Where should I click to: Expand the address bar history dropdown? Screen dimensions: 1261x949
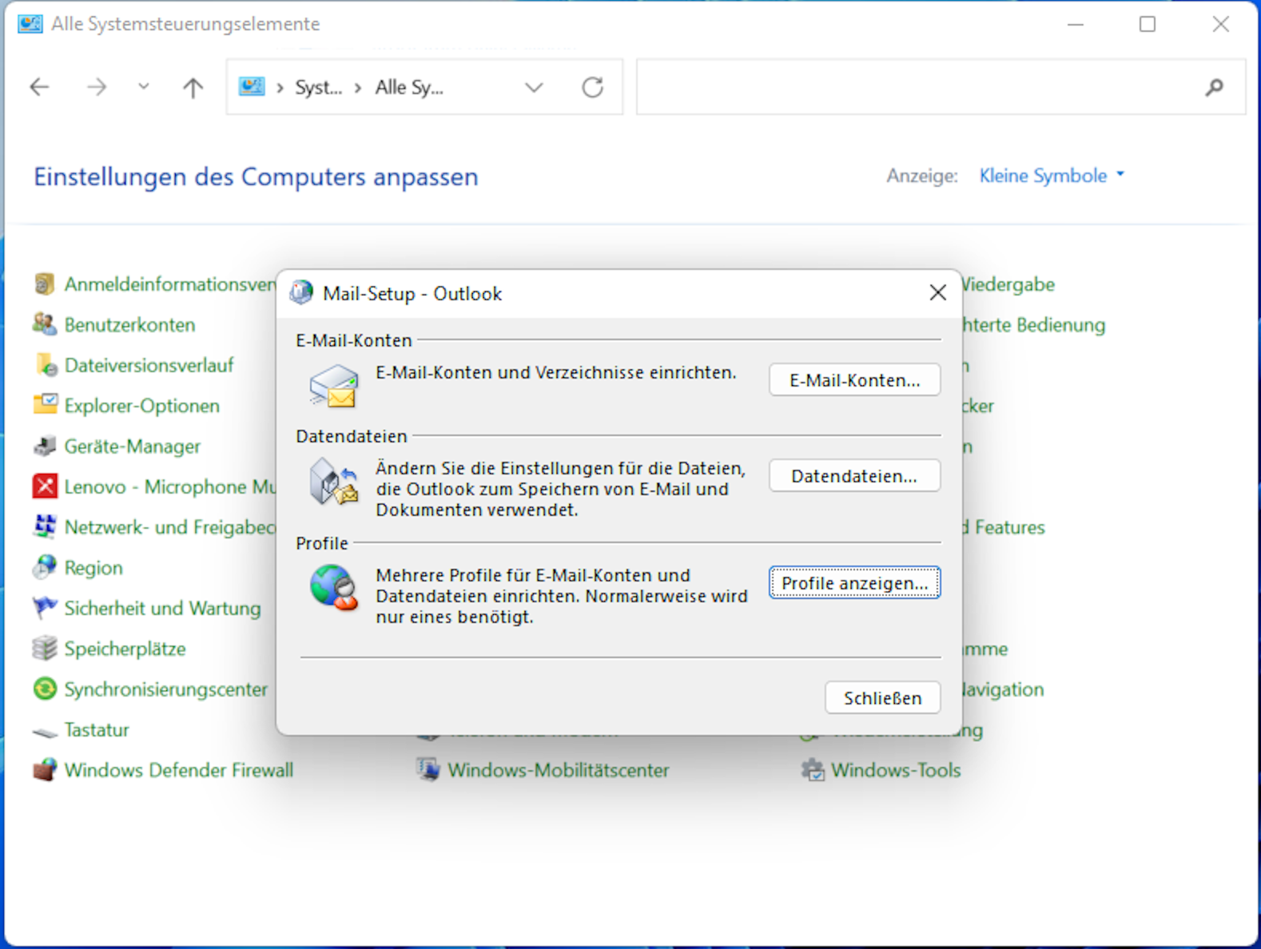534,87
